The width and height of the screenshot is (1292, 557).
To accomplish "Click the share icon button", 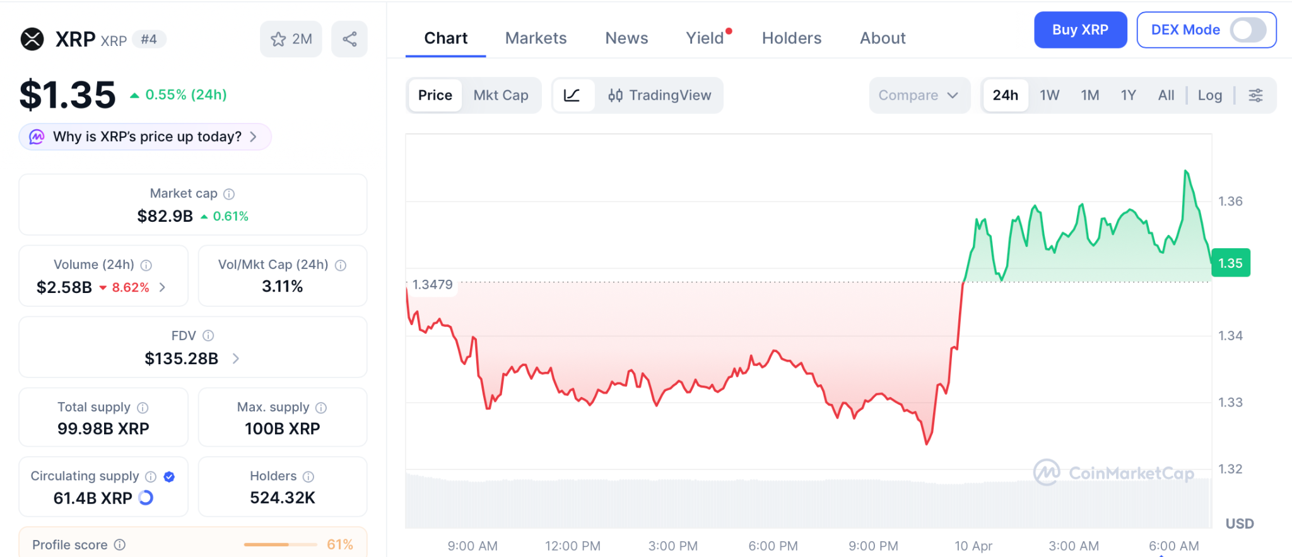I will pyautogui.click(x=349, y=39).
